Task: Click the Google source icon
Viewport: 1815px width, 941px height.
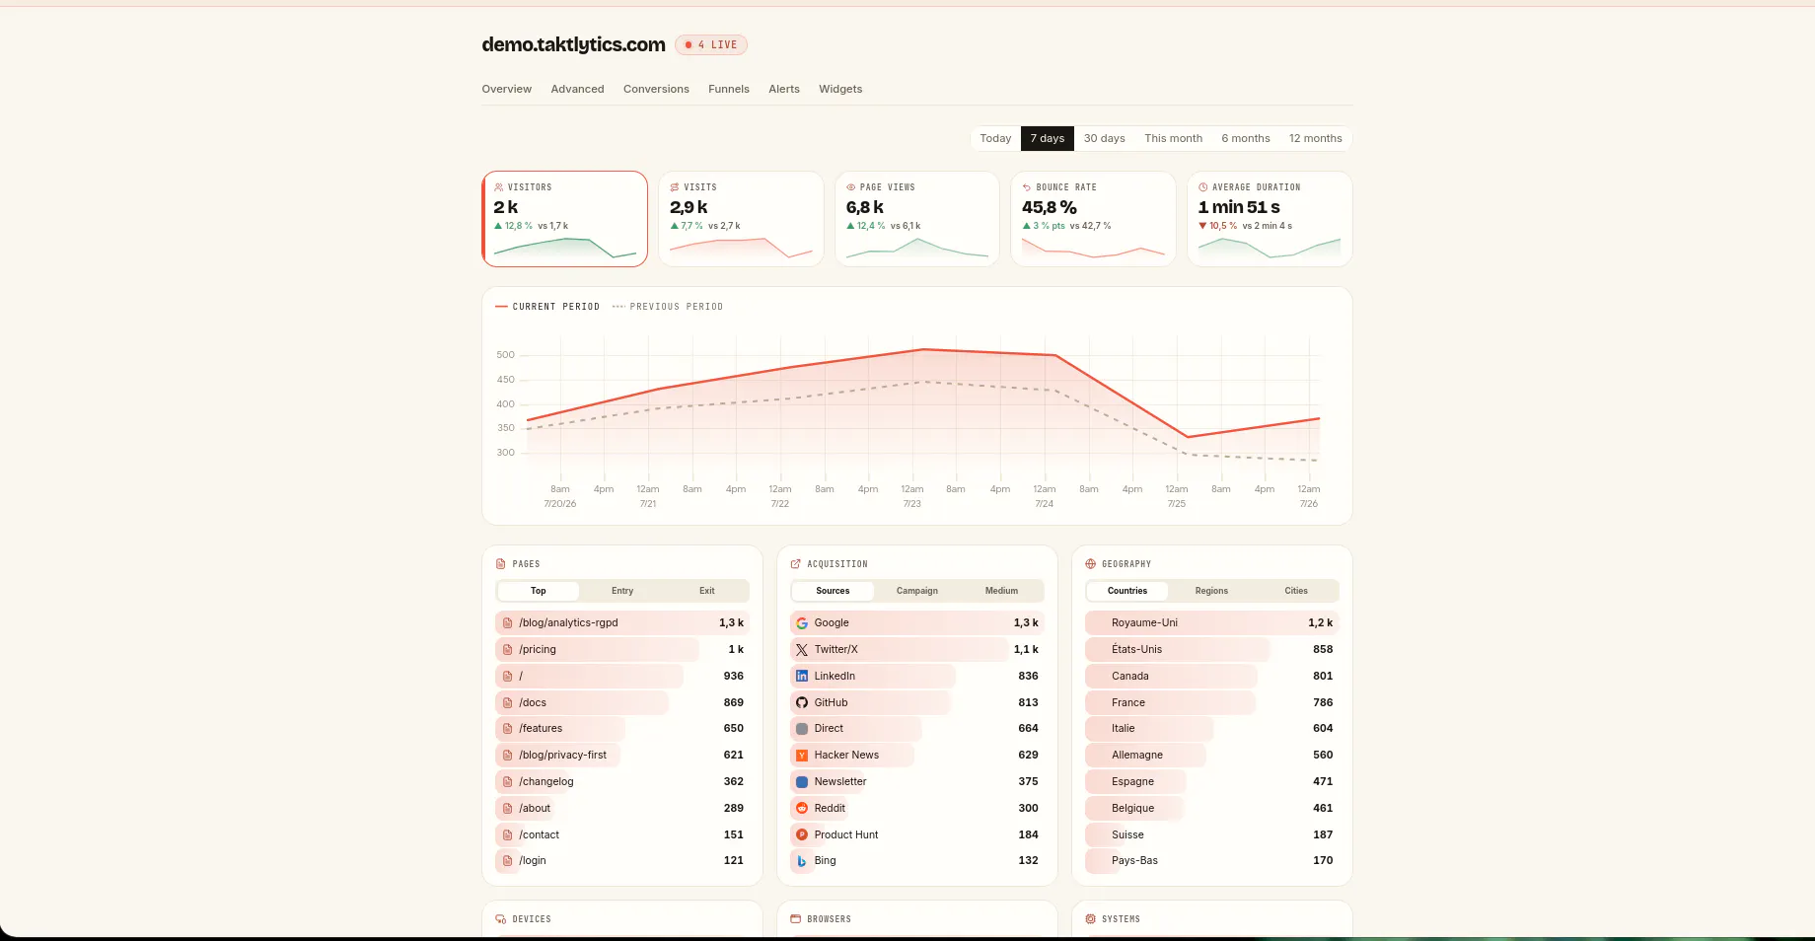Action: [x=802, y=623]
